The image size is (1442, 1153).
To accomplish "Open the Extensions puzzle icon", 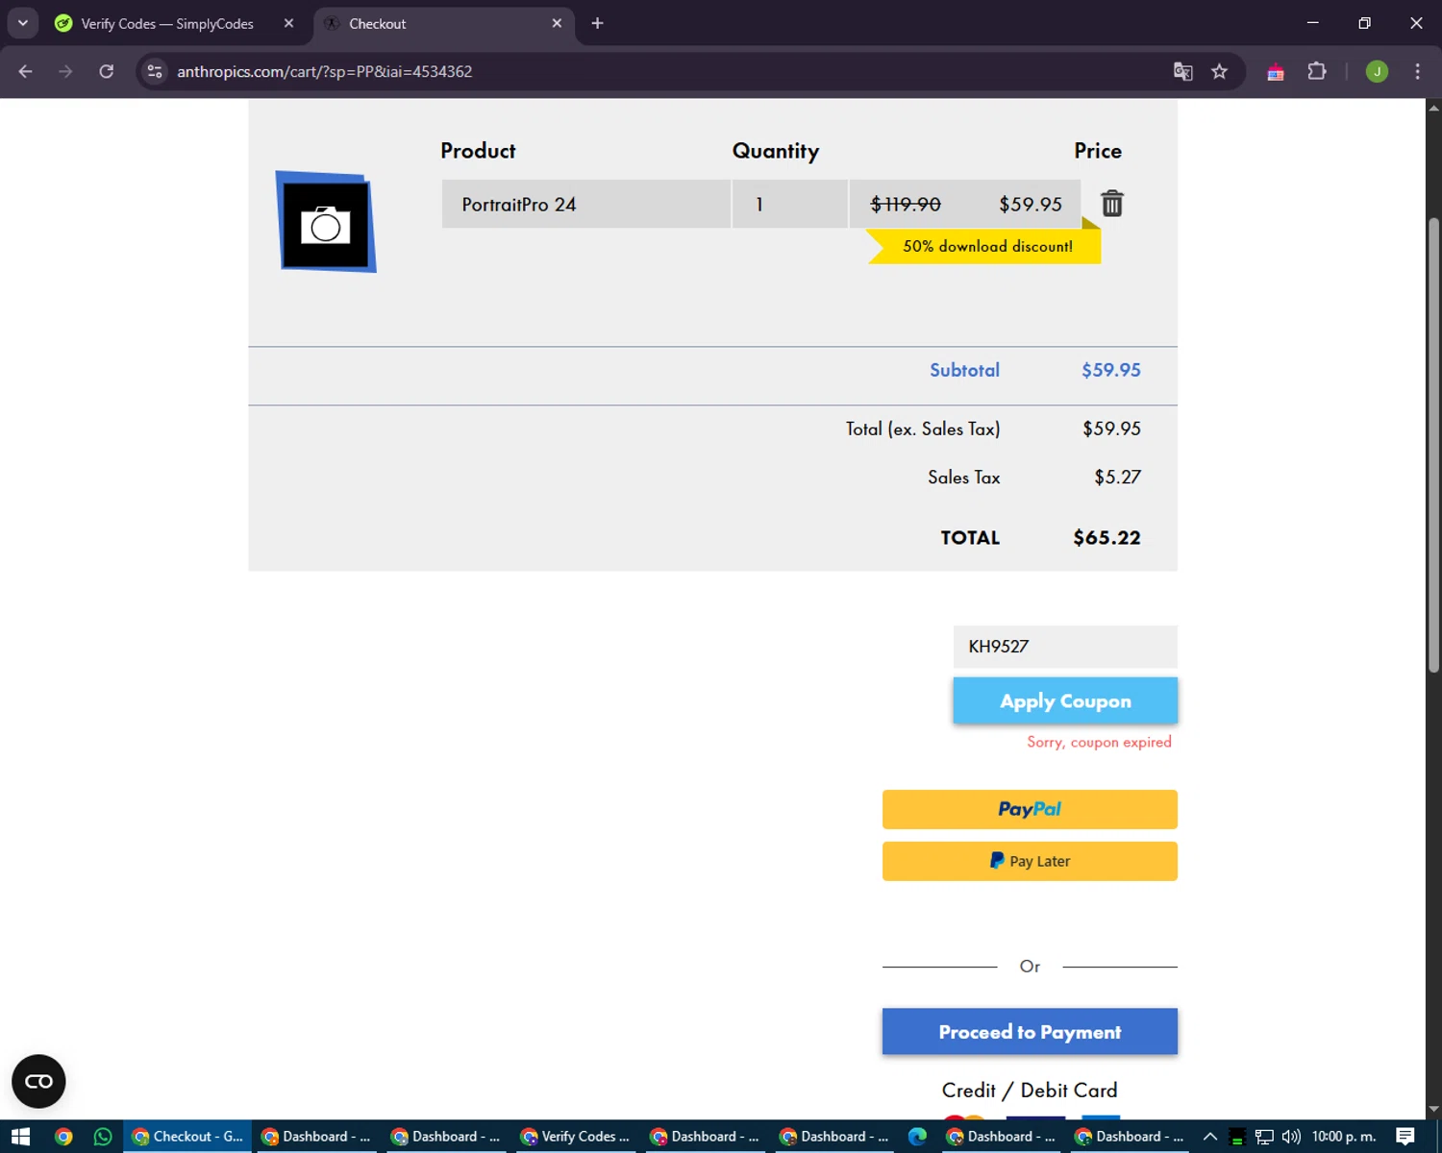I will click(x=1317, y=71).
